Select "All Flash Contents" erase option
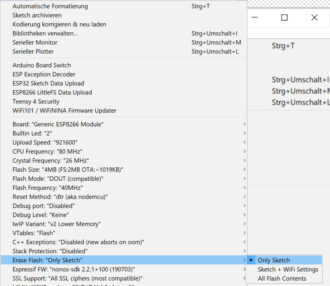Viewport: 330px width, 286px height. coord(282,278)
